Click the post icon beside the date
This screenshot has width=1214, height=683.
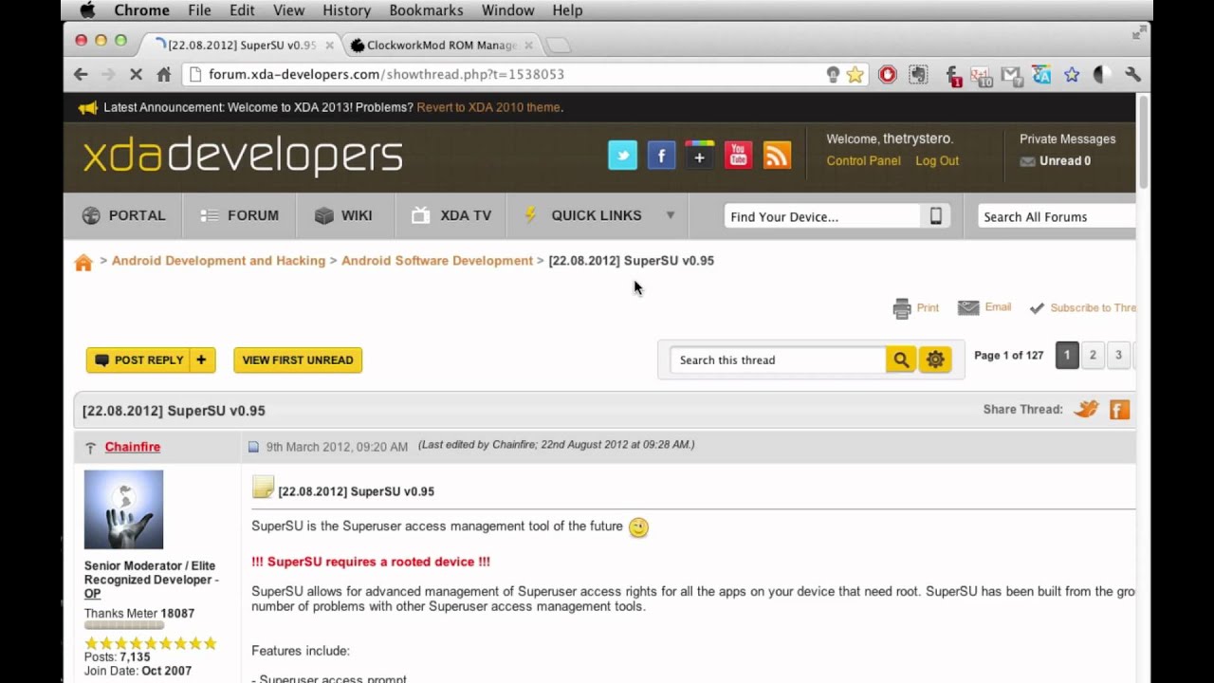[253, 447]
